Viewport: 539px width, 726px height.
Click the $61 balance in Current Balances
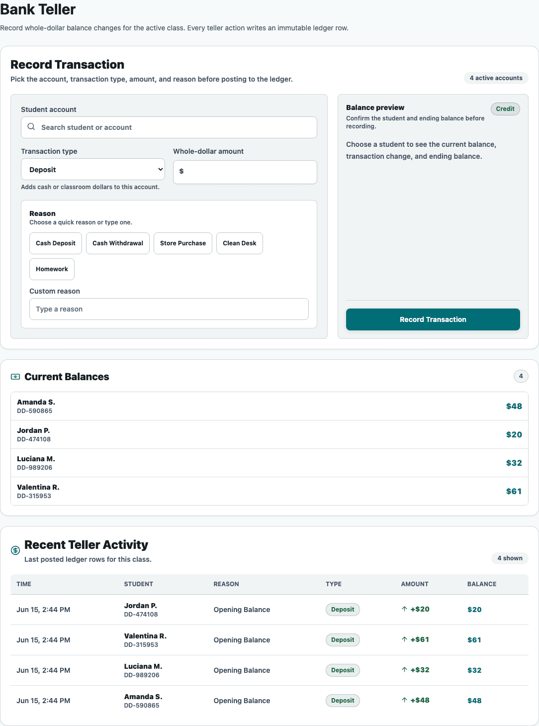[x=514, y=491]
